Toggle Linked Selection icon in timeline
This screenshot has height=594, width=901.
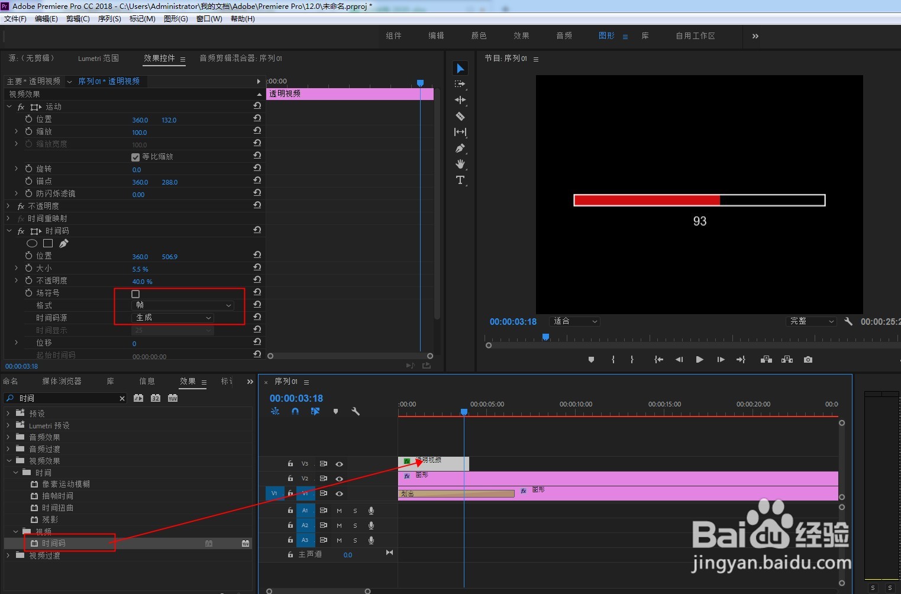point(315,411)
